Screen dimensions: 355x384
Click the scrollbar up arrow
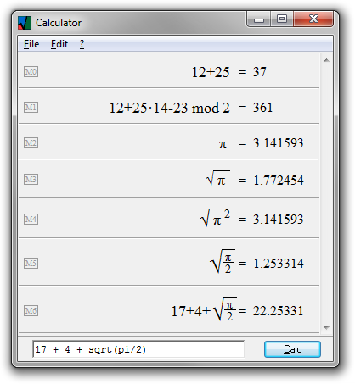(x=326, y=60)
